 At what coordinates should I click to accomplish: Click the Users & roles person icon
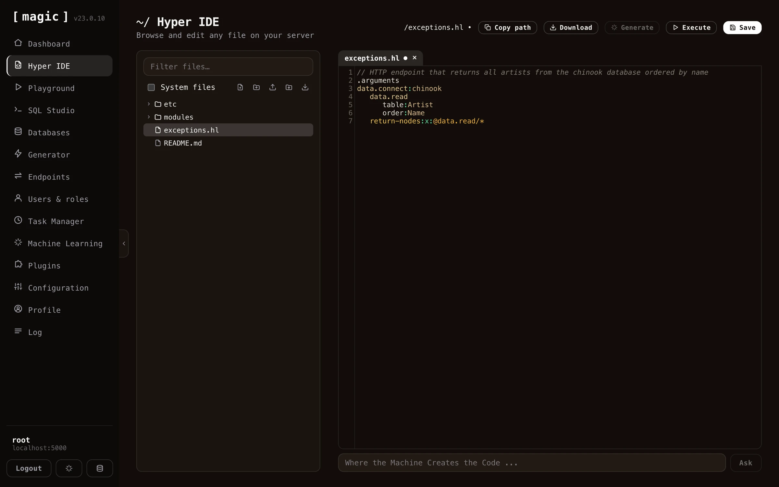tap(18, 198)
